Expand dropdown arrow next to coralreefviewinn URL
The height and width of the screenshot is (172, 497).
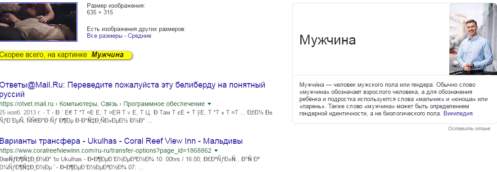click(216, 150)
